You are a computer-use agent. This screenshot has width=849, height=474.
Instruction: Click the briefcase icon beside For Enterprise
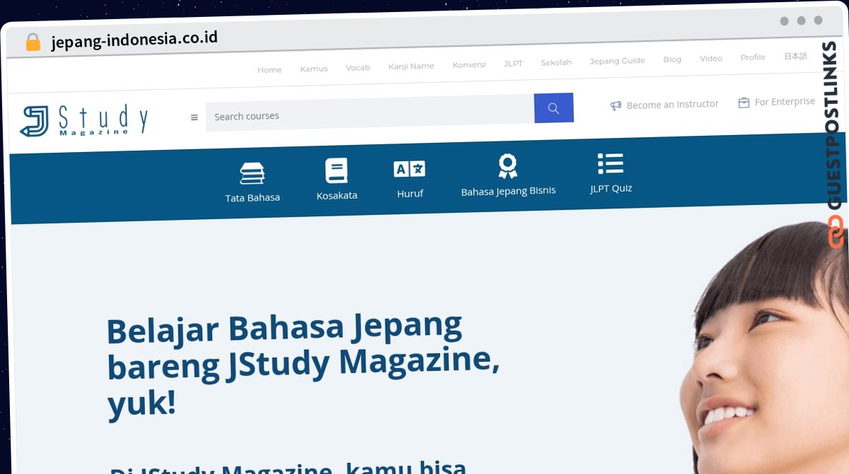tap(744, 102)
